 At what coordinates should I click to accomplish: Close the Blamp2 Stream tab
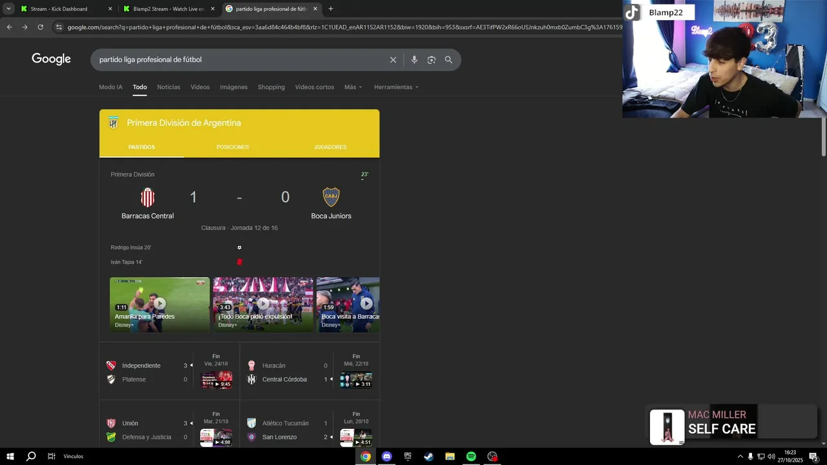213,9
